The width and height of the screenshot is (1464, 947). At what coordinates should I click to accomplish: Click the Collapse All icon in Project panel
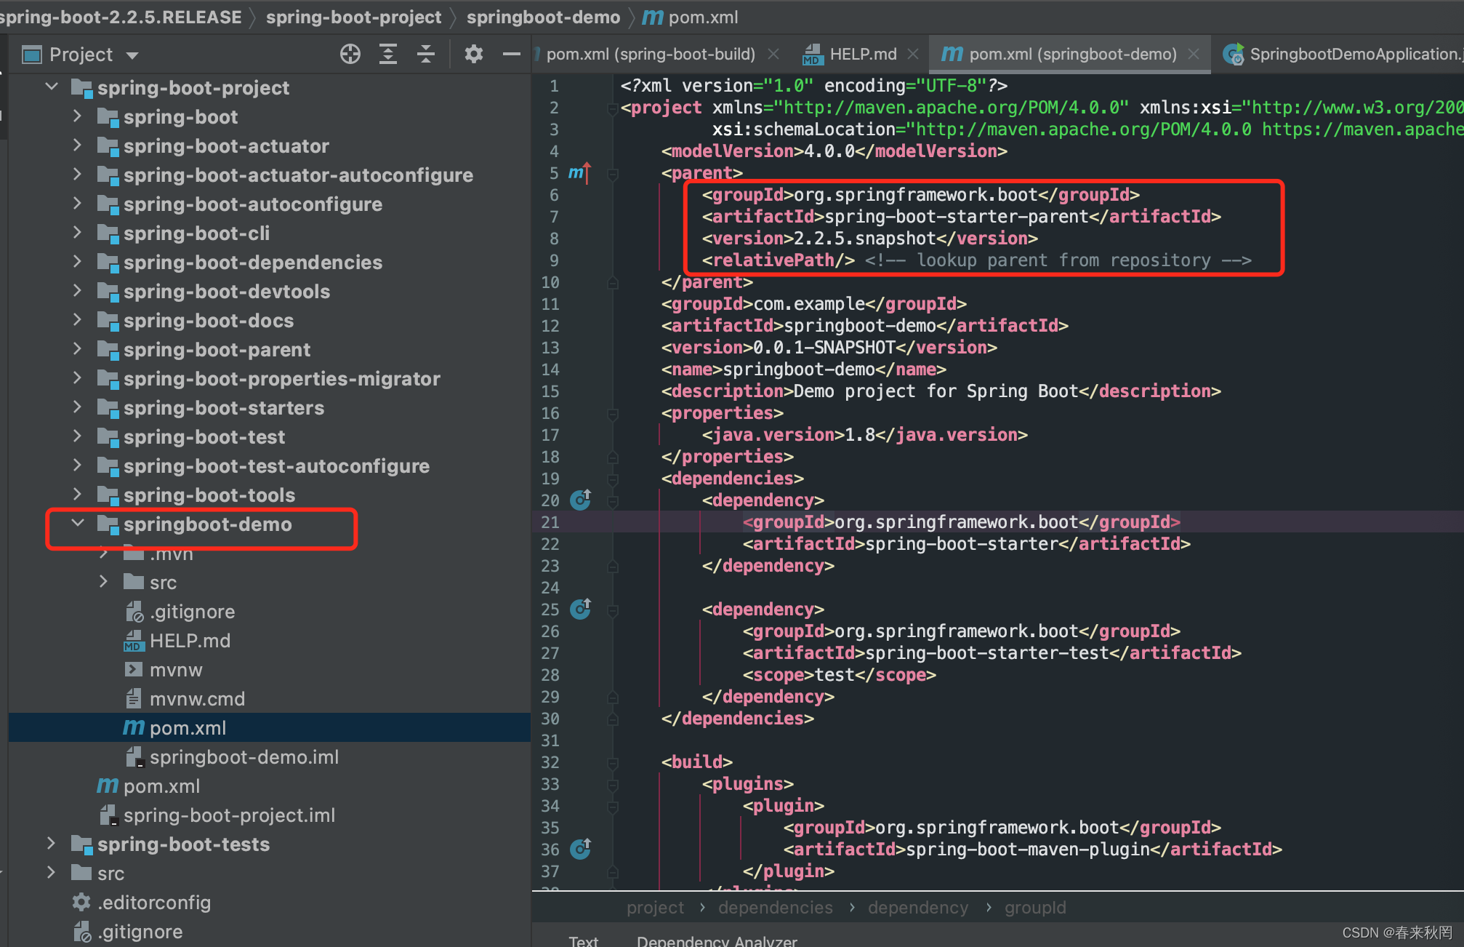426,55
